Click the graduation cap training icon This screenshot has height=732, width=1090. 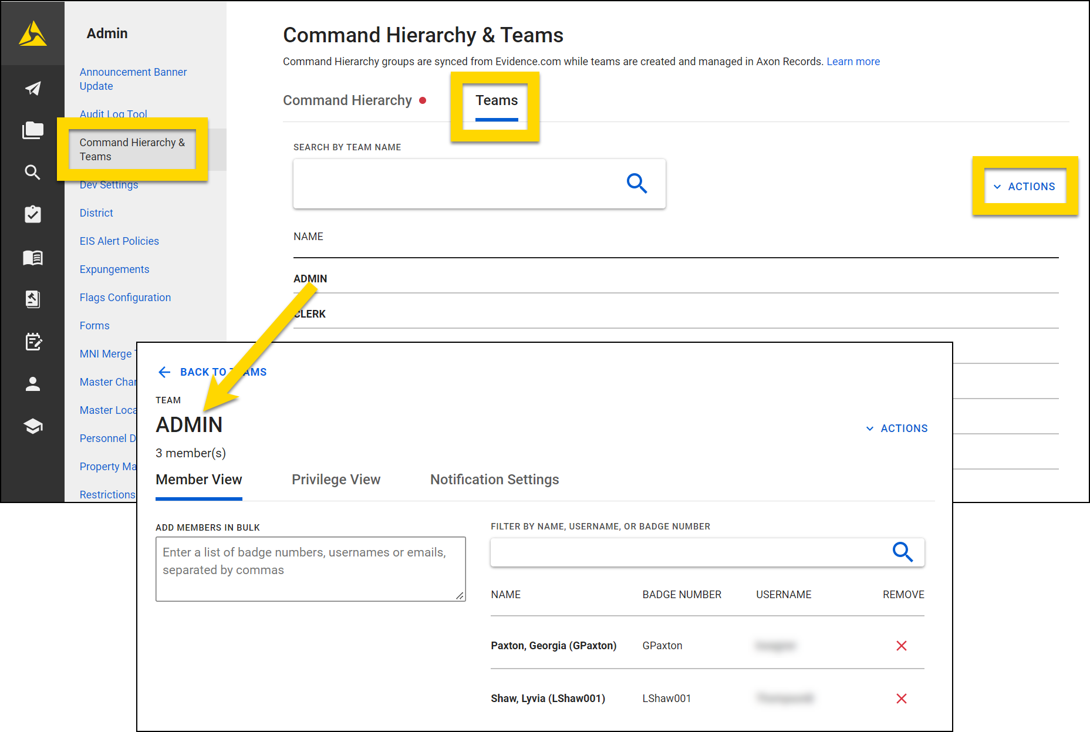(x=33, y=426)
